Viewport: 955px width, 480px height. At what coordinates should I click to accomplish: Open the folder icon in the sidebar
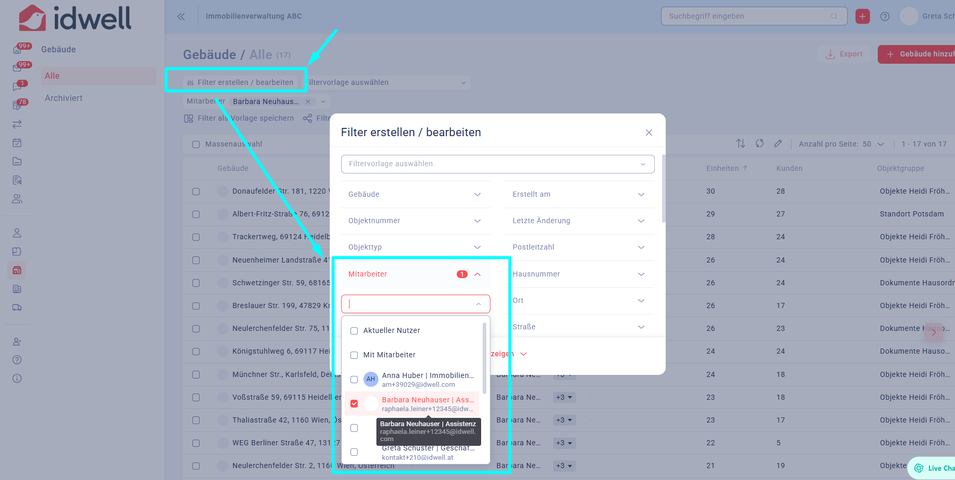[x=17, y=162]
